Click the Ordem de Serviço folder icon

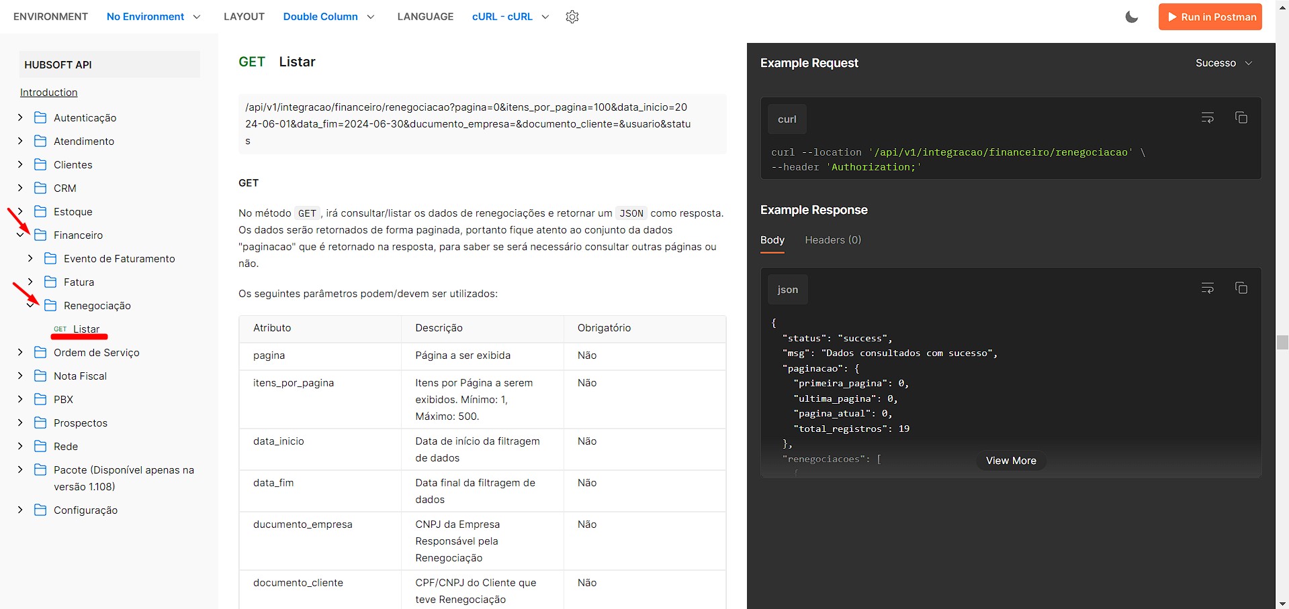pos(40,352)
